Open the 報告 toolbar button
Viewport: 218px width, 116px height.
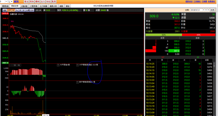[32, 2]
